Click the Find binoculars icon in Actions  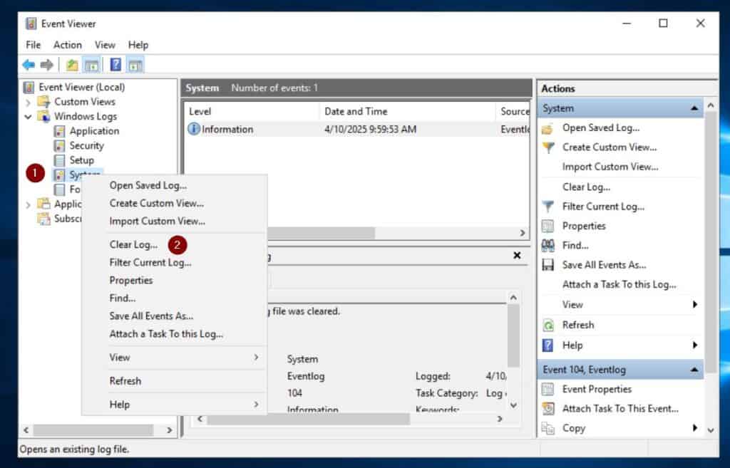pyautogui.click(x=548, y=245)
